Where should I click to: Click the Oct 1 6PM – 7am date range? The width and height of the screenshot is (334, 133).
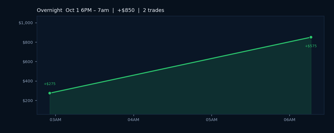(x=87, y=10)
